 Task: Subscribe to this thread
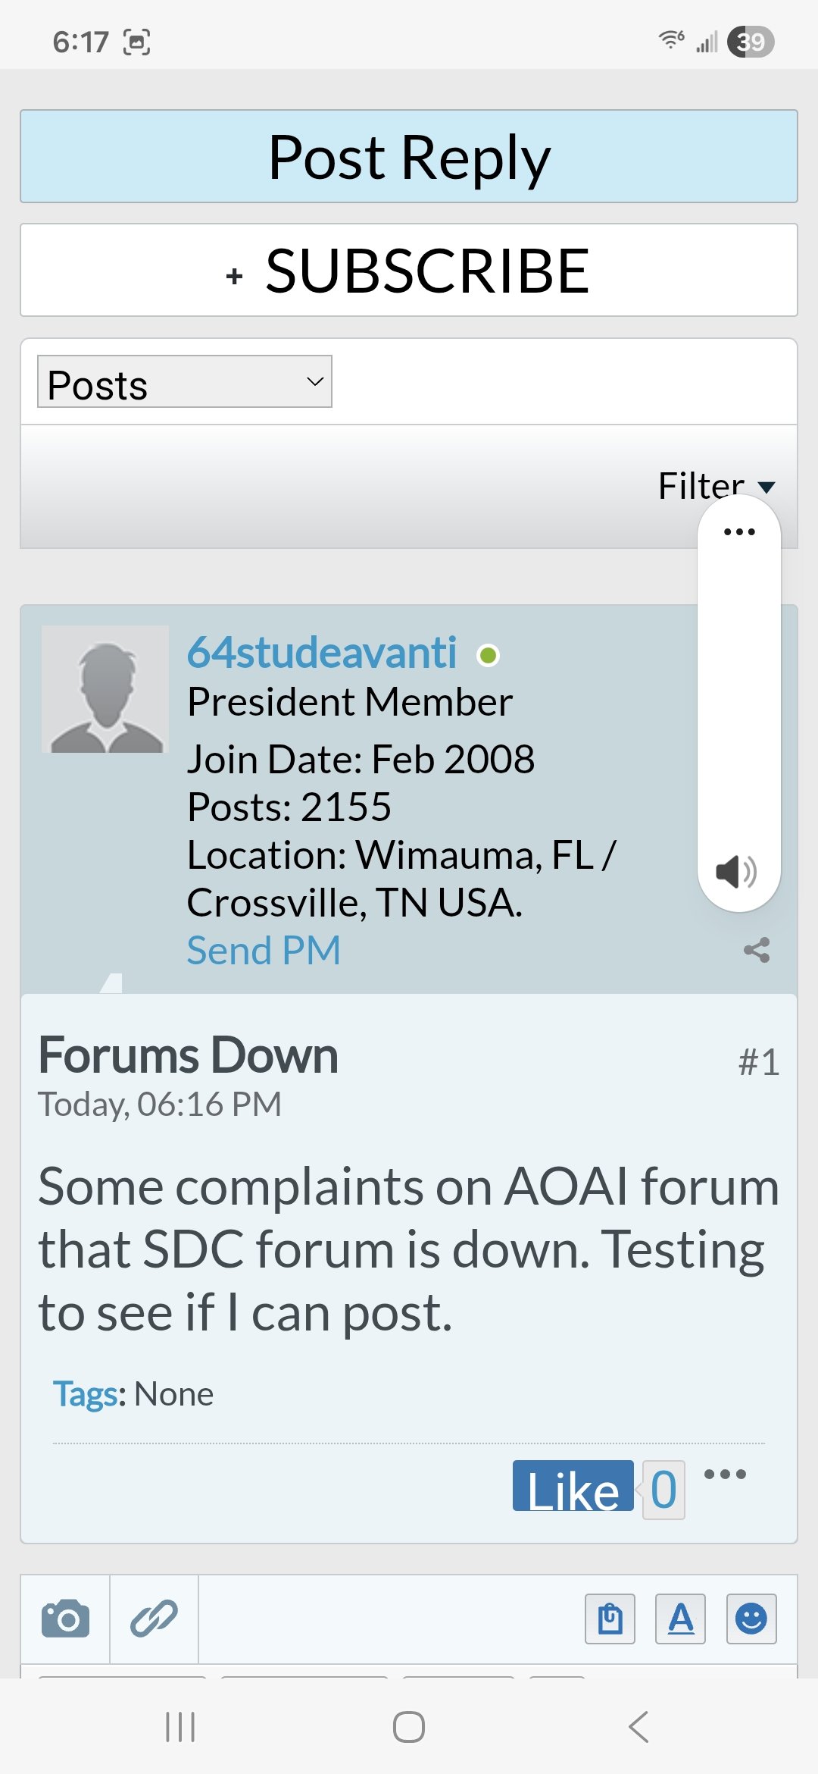tap(409, 271)
